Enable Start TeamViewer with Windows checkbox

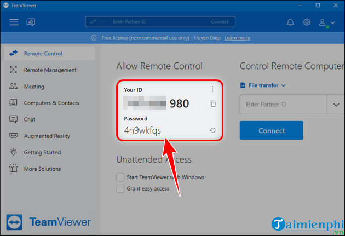120,177
